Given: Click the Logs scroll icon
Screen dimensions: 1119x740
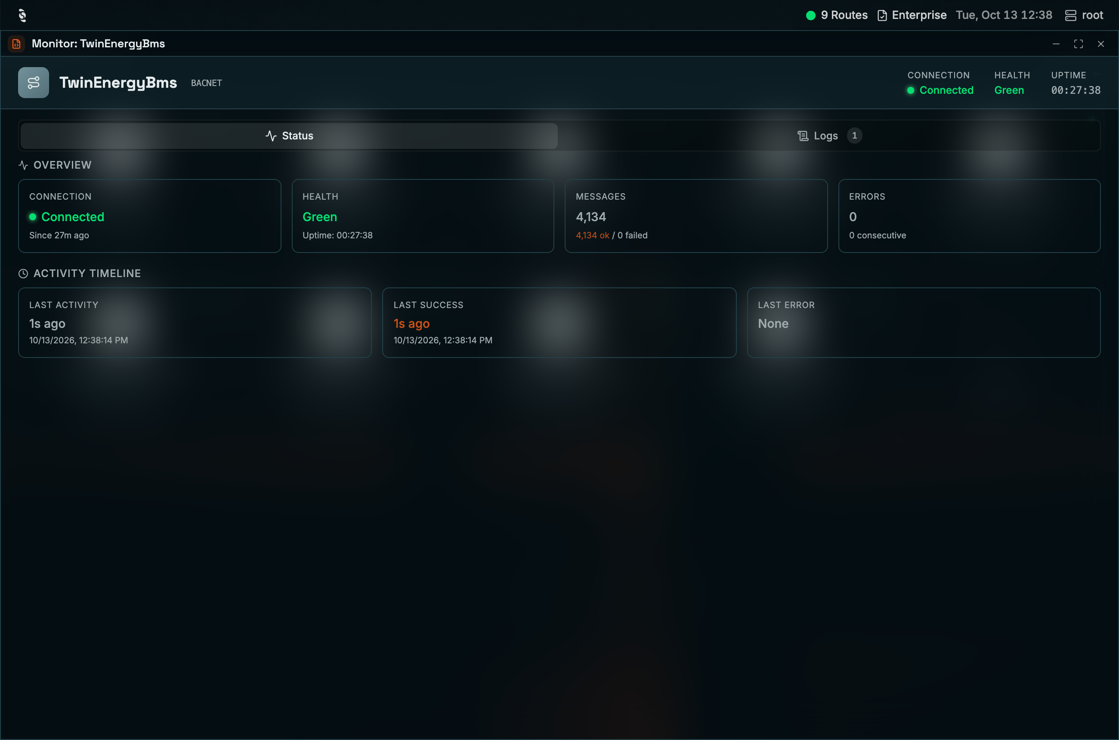Looking at the screenshot, I should pos(803,136).
